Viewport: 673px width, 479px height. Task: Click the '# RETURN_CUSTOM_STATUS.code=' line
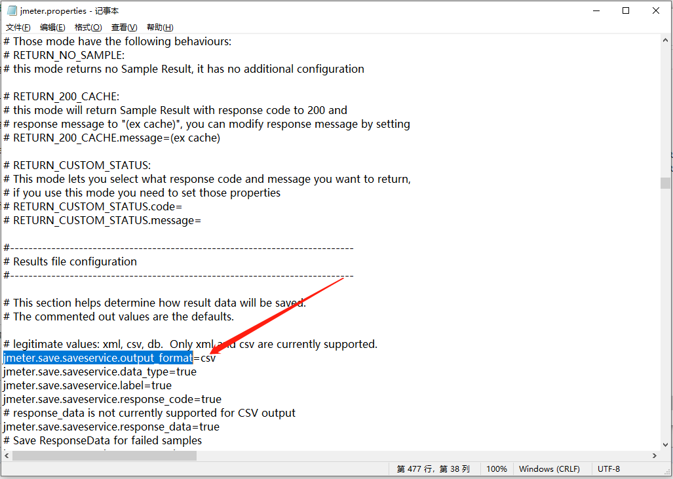point(92,206)
